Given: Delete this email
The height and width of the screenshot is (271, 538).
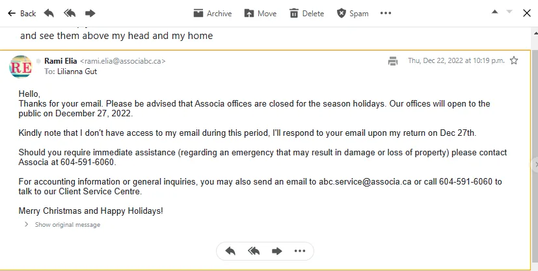Looking at the screenshot, I should (x=307, y=14).
